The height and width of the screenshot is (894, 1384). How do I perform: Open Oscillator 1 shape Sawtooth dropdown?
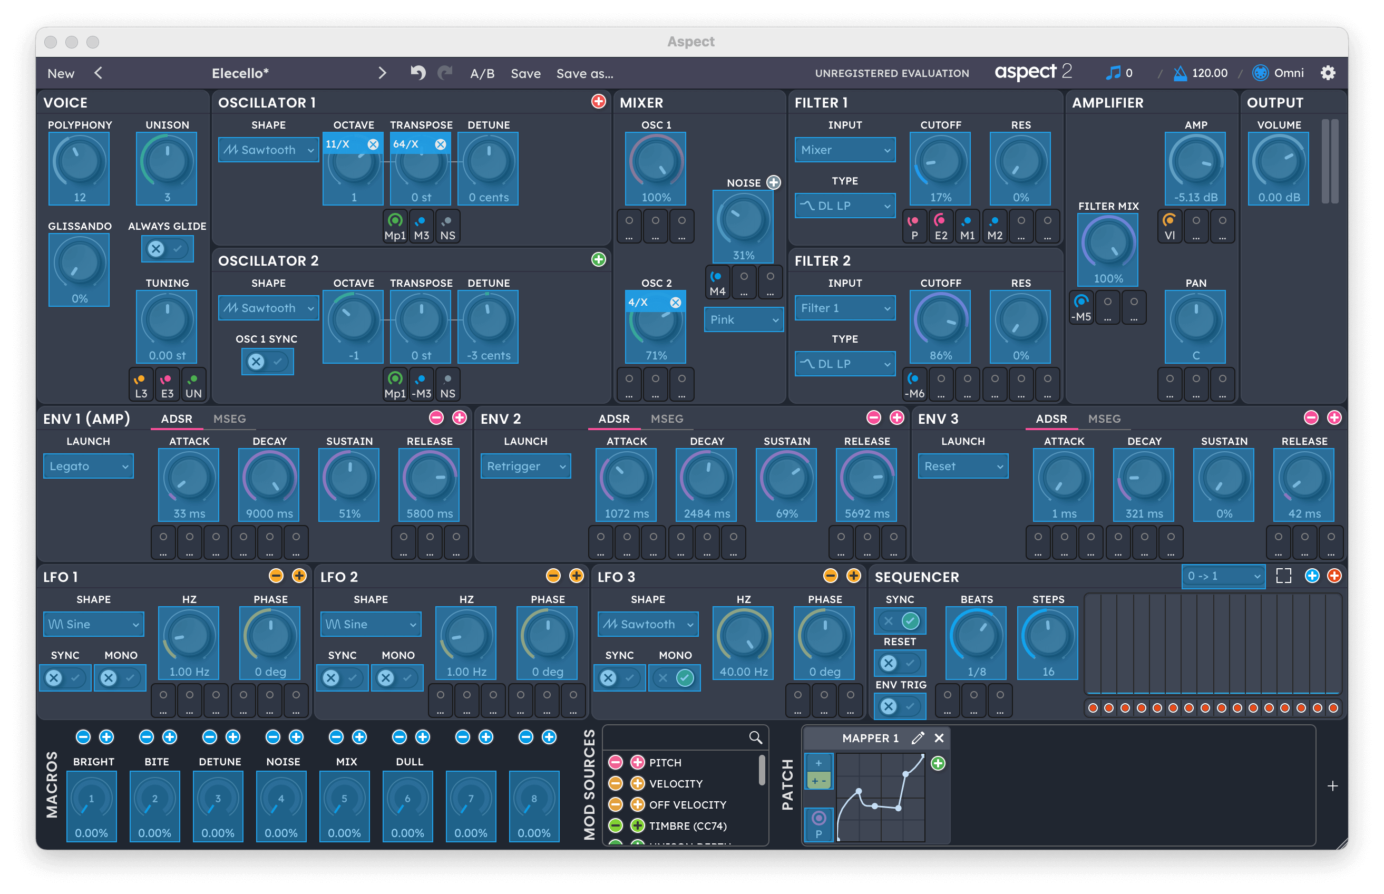(269, 150)
